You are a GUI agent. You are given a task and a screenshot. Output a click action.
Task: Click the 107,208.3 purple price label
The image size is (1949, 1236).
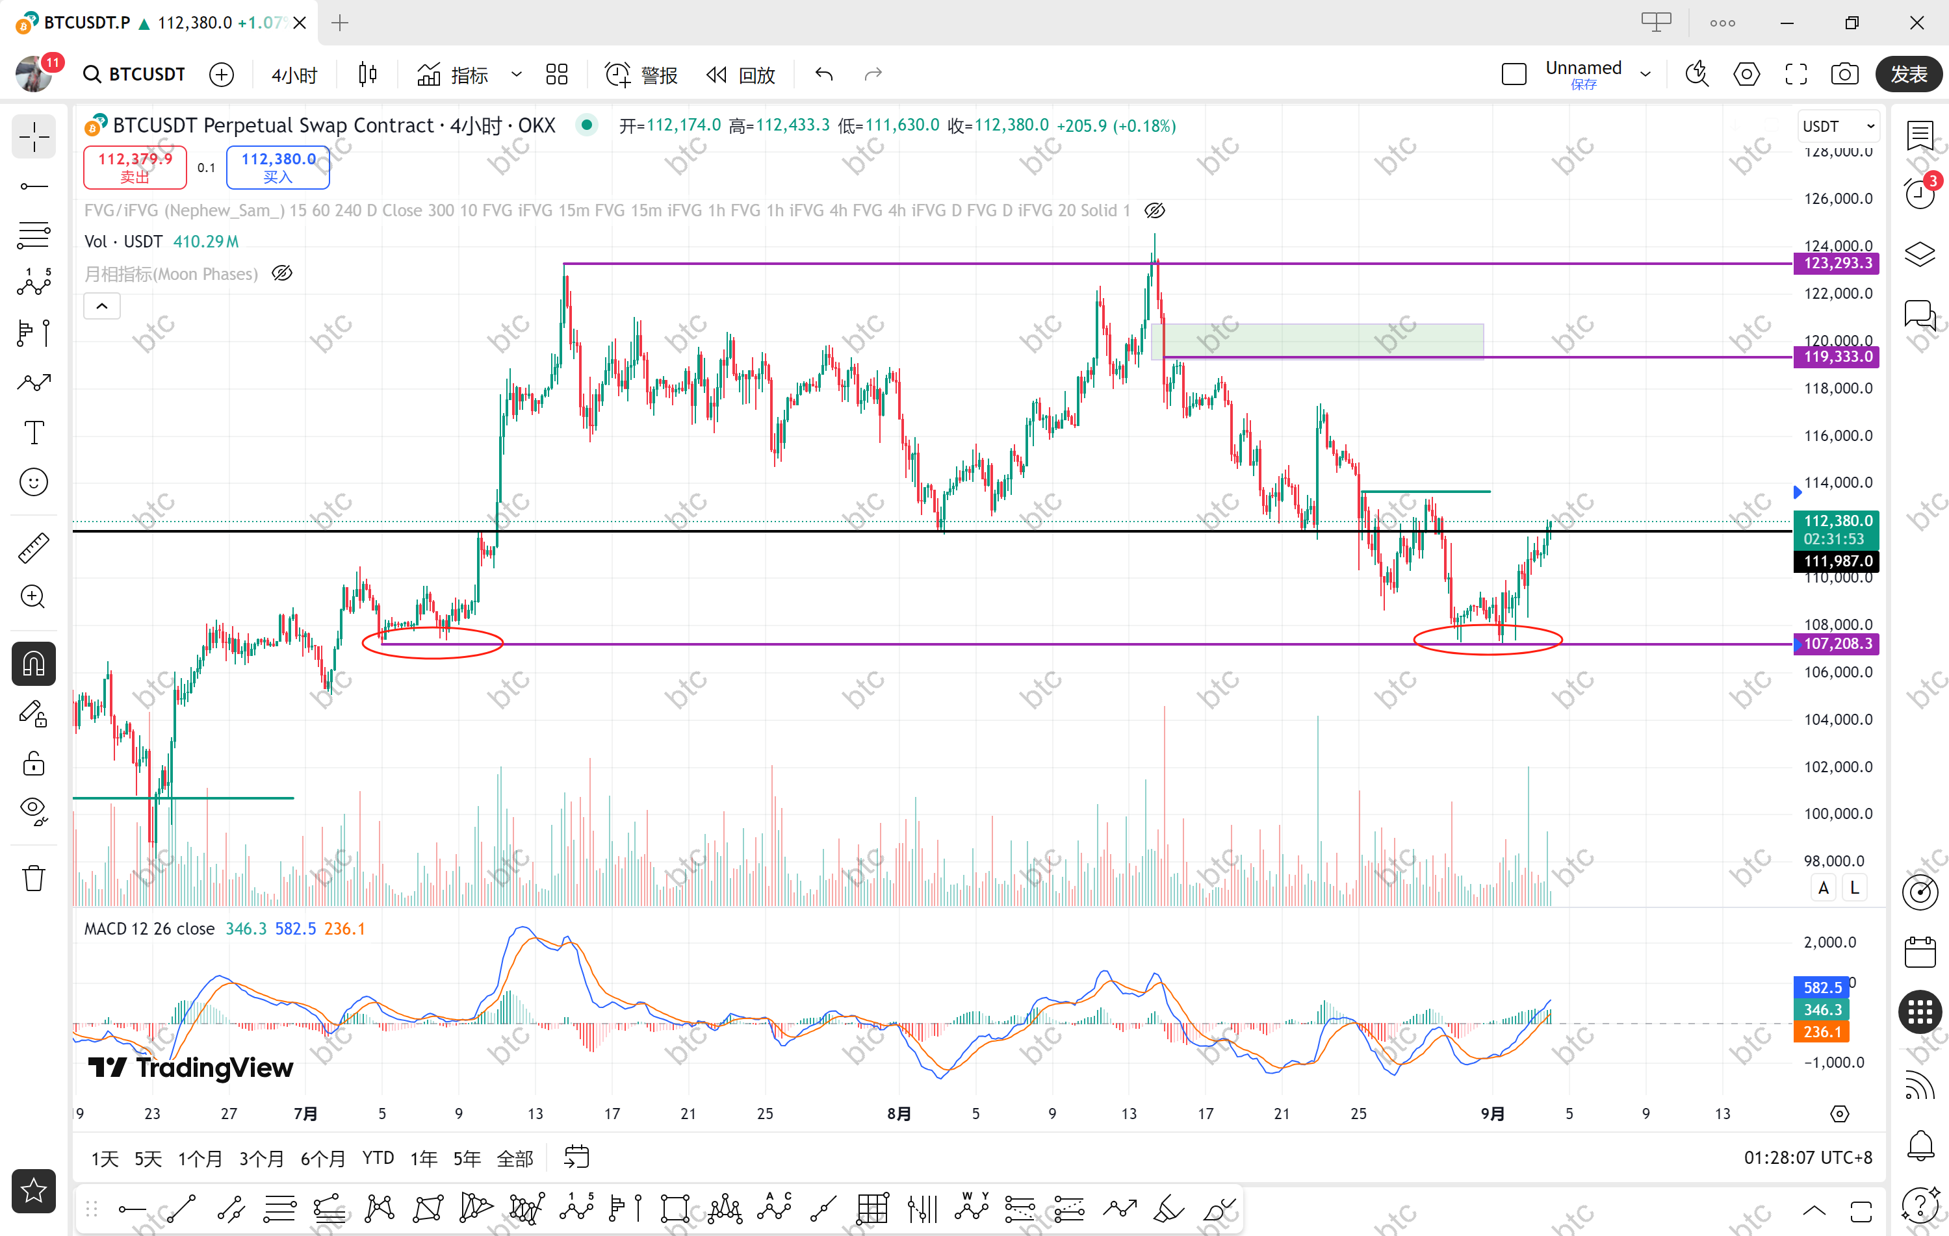click(1836, 644)
